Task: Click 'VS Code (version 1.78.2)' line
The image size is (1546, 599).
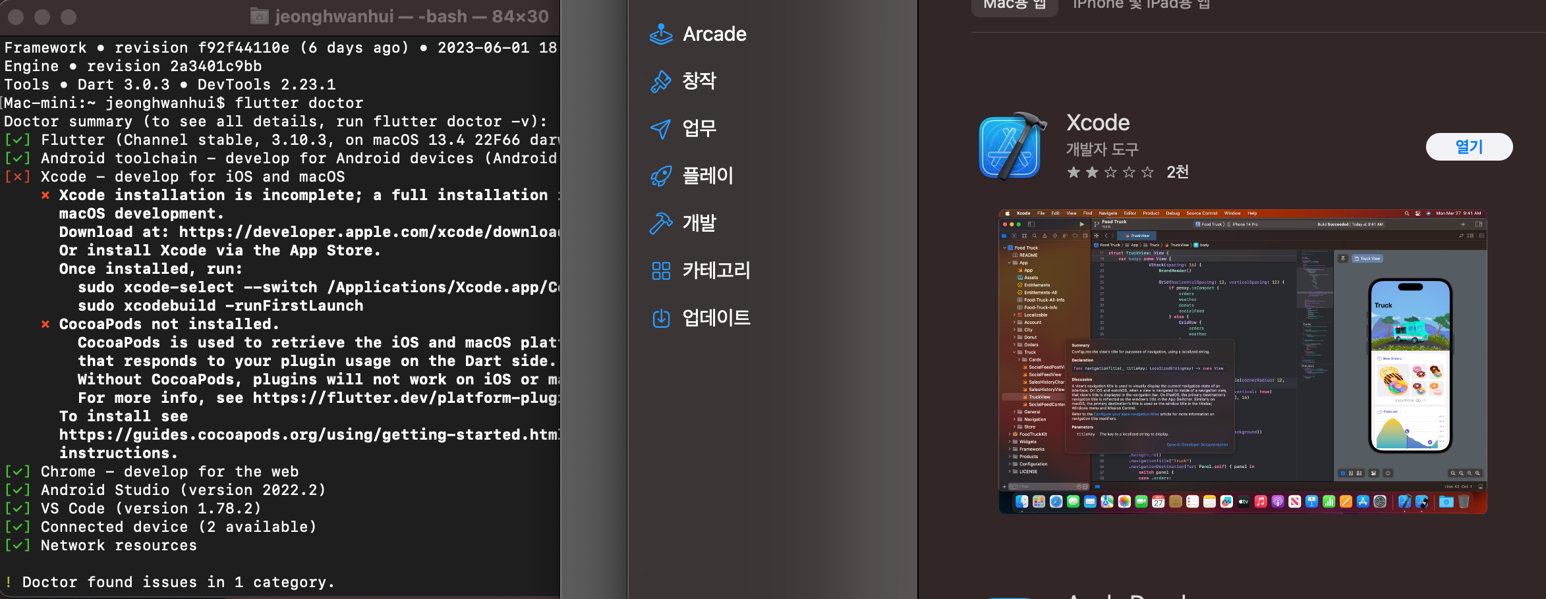Action: pos(151,509)
